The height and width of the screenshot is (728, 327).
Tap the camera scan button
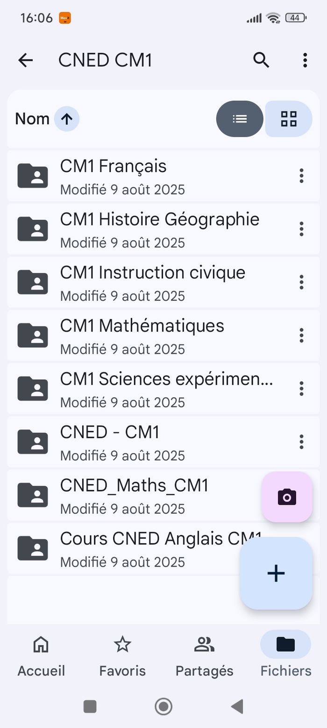tap(287, 497)
